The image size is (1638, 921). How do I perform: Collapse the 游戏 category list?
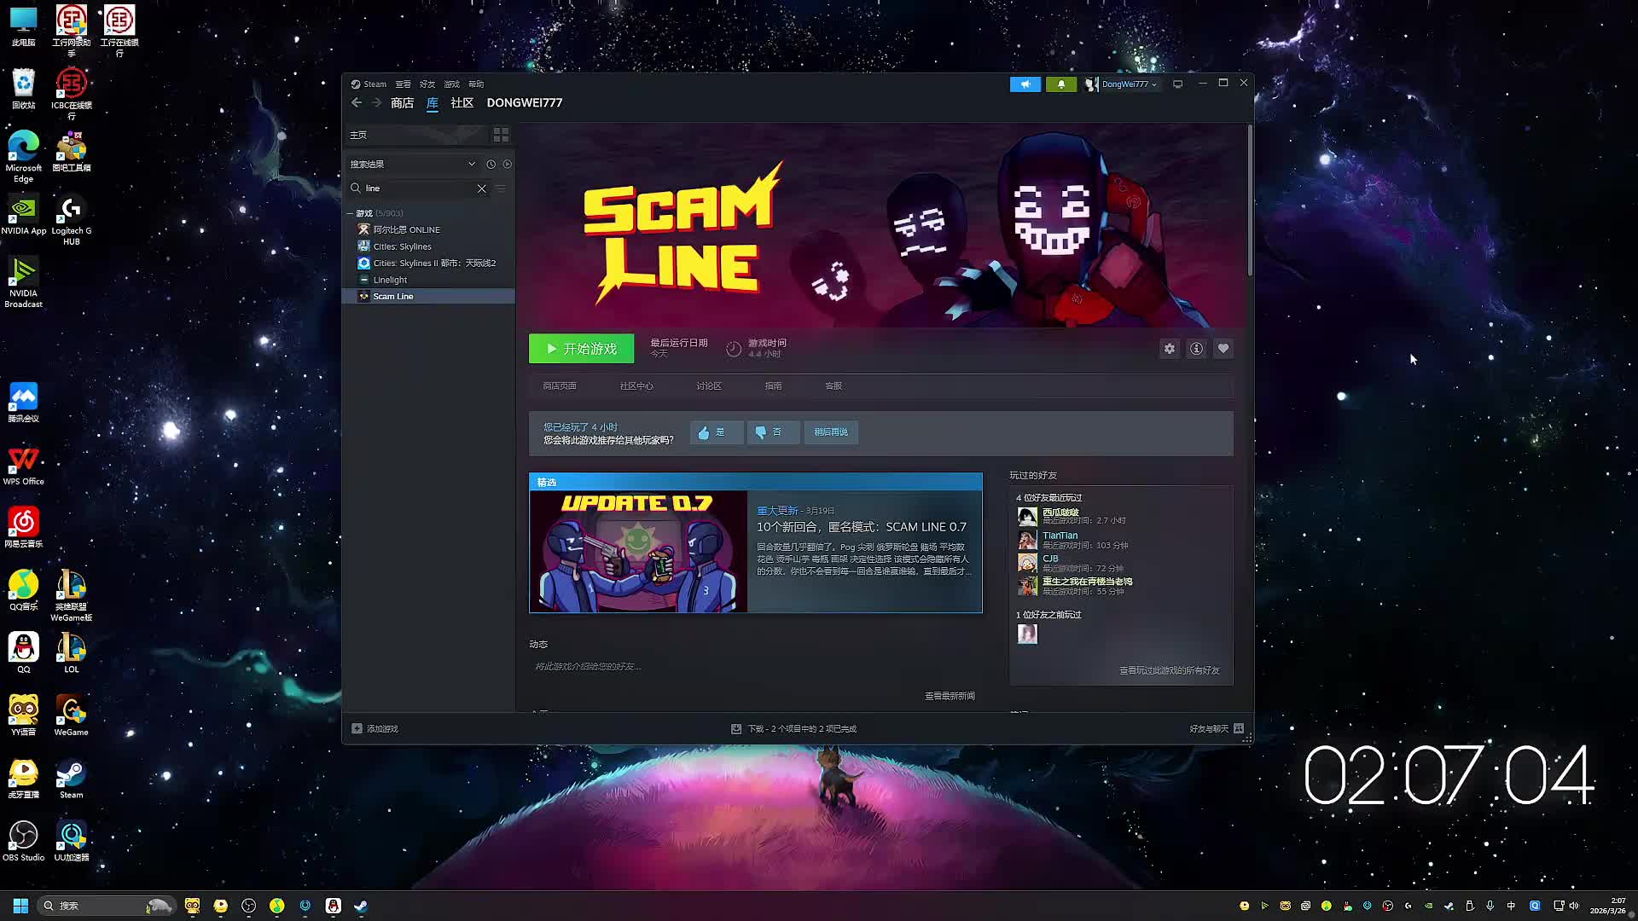click(x=350, y=213)
